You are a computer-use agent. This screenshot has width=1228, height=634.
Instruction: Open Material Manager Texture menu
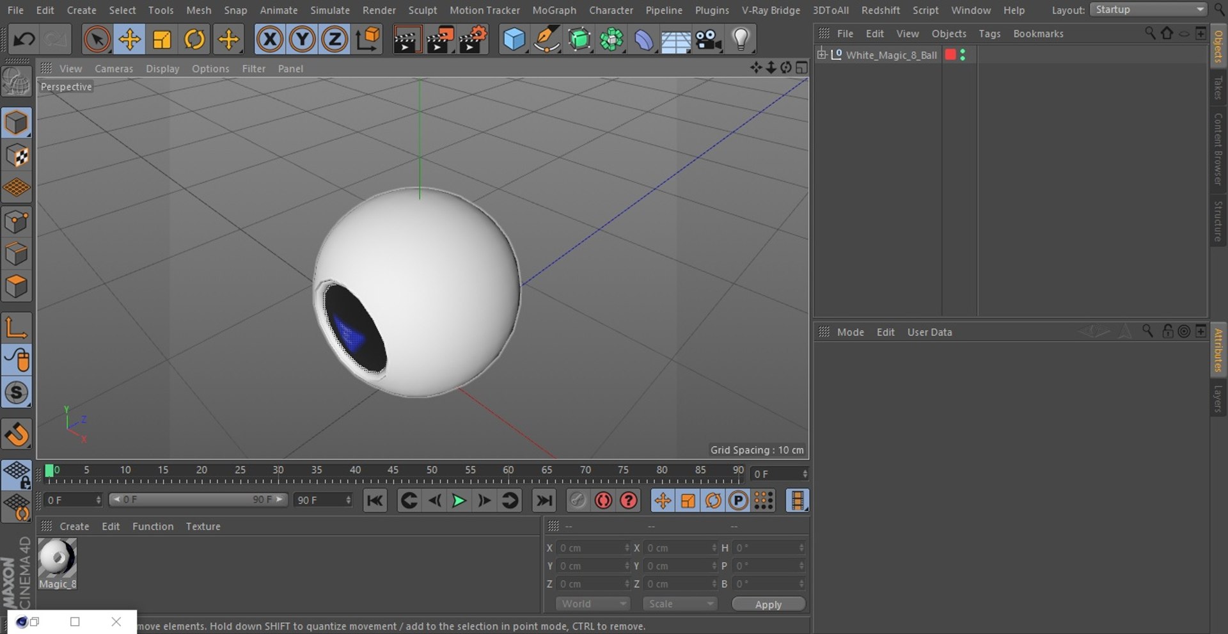coord(203,527)
